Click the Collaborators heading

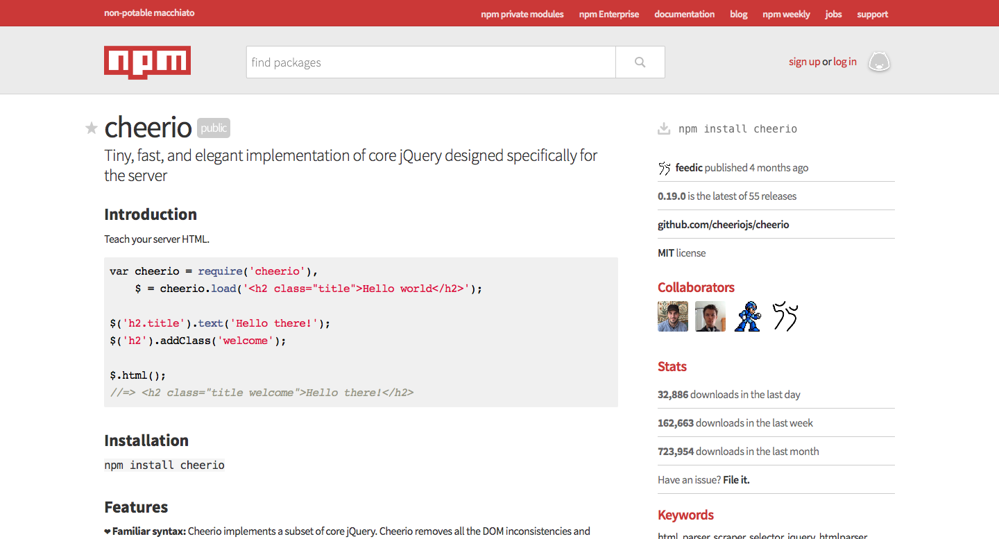tap(696, 287)
